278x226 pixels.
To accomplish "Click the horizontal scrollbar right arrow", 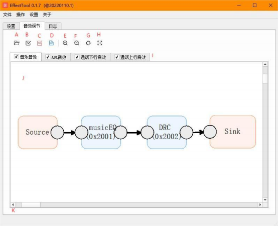I will tap(260, 204).
